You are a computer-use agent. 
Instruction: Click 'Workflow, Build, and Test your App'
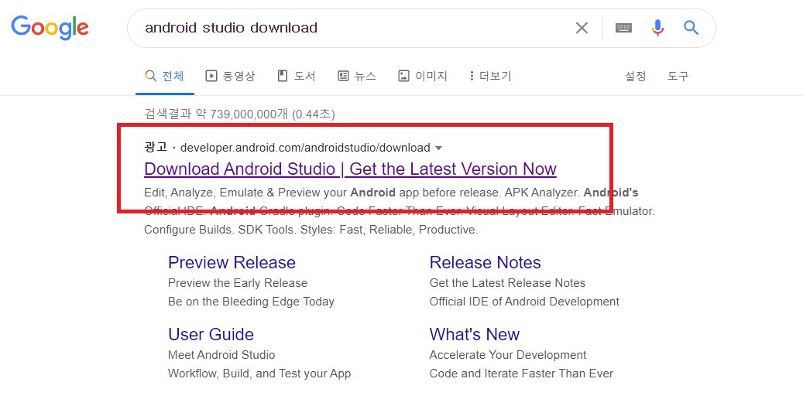click(259, 374)
